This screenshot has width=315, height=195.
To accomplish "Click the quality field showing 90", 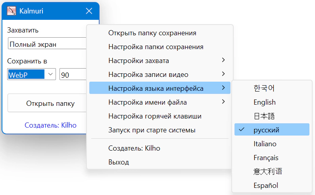I will pos(73,74).
